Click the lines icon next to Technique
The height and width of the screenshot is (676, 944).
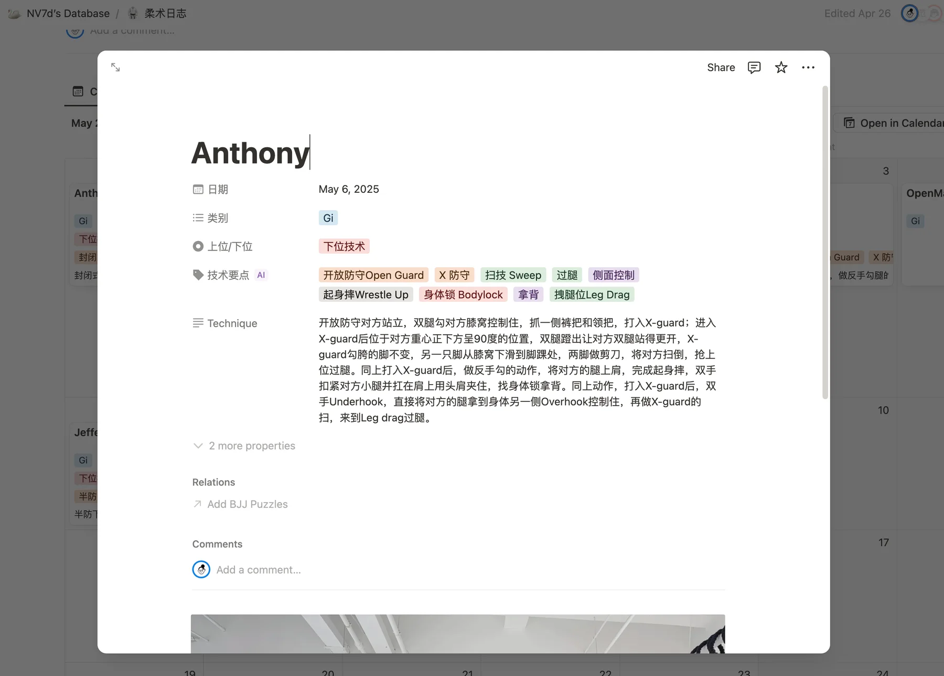coord(198,323)
